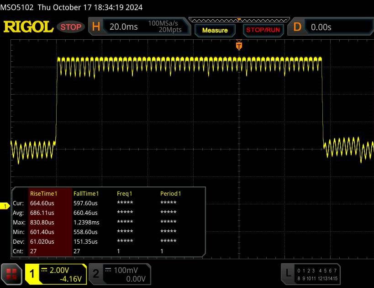374x288 pixels.
Task: Open the 100MSa/s 20Mpts memory depth setting
Action: tap(164, 27)
